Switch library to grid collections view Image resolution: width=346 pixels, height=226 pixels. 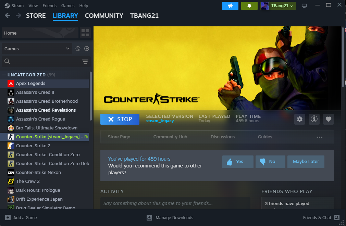[x=85, y=33]
